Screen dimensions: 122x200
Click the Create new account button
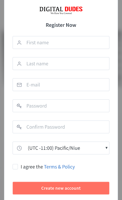(x=61, y=188)
